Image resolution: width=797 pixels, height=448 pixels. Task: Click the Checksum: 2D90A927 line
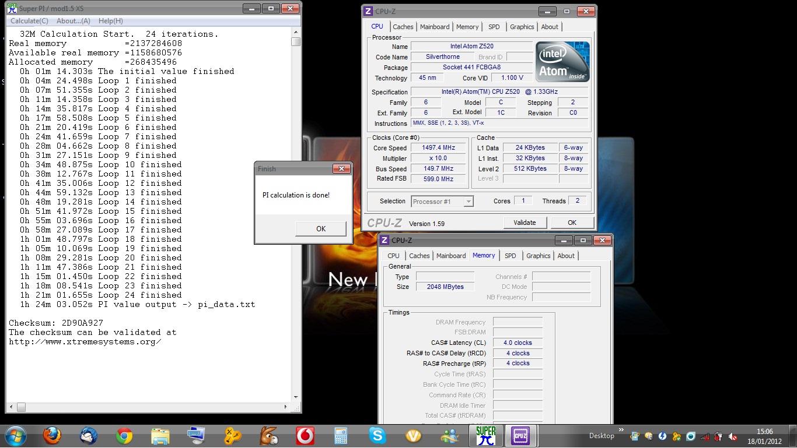[56, 323]
